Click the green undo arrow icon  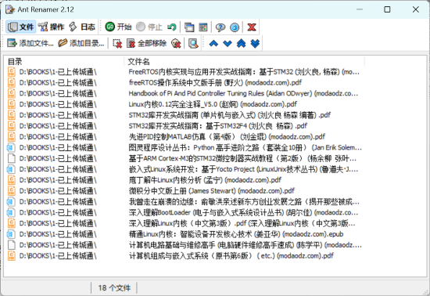(172, 27)
